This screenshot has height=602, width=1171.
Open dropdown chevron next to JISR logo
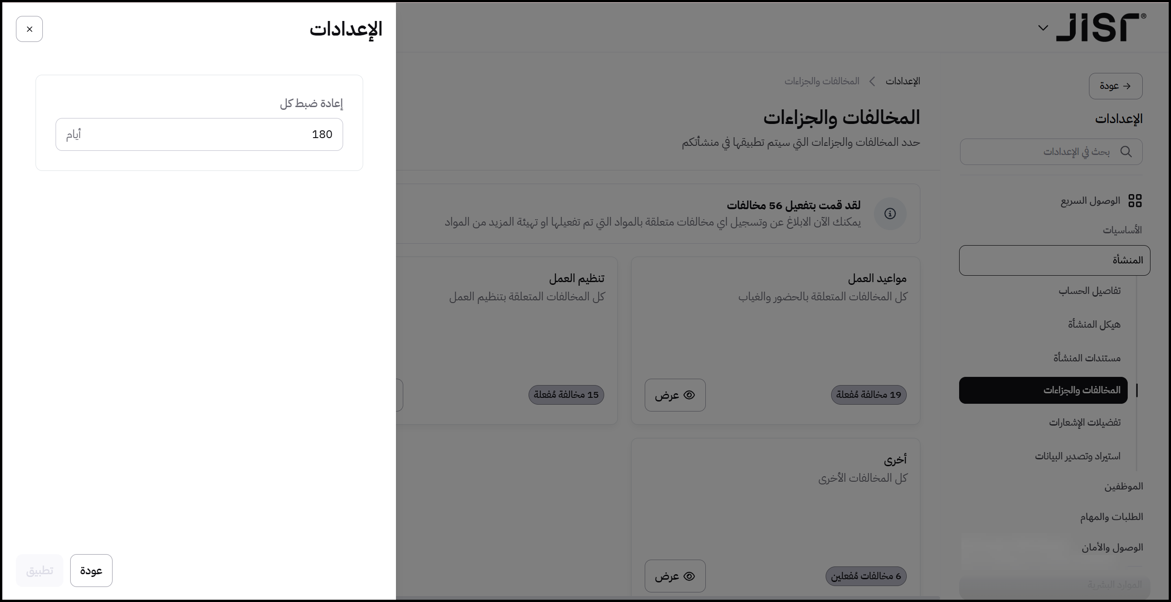(x=1043, y=28)
